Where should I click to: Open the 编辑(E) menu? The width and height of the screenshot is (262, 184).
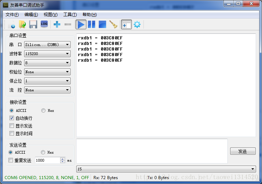(31, 15)
